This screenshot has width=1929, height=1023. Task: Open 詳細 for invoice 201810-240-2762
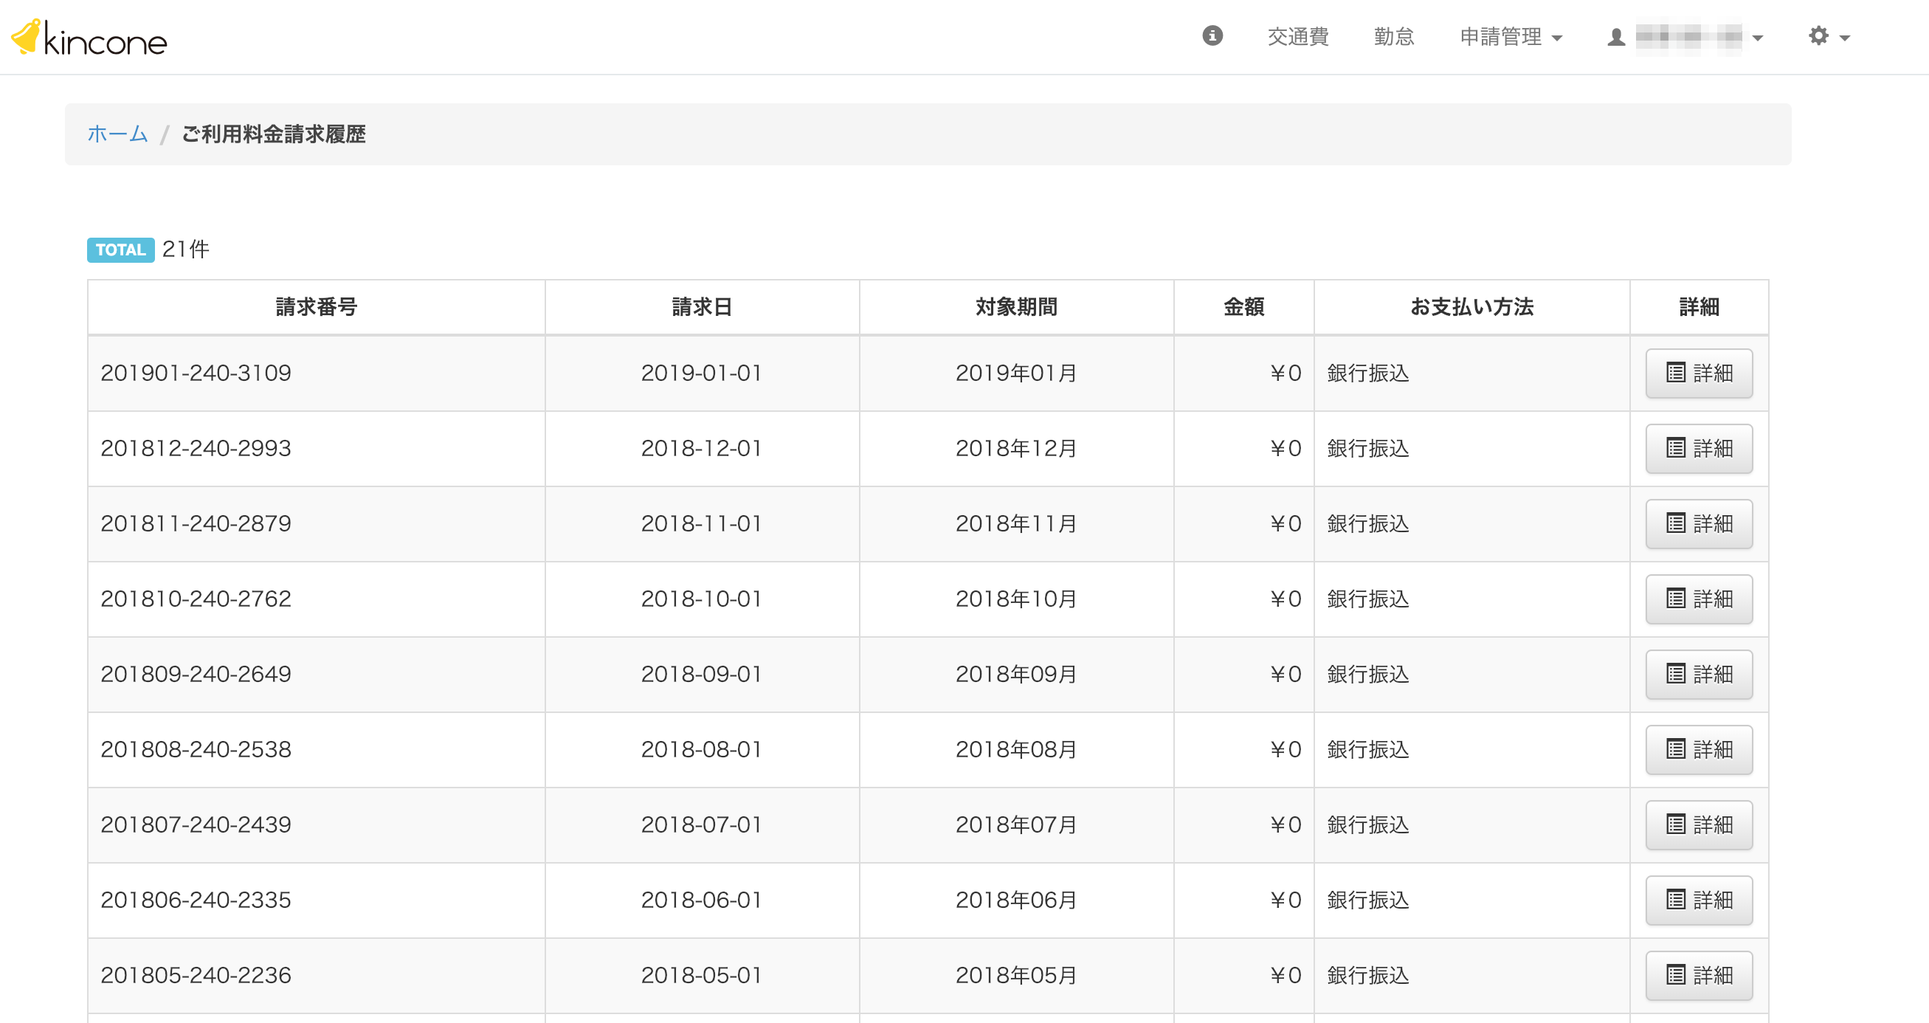pyautogui.click(x=1698, y=599)
